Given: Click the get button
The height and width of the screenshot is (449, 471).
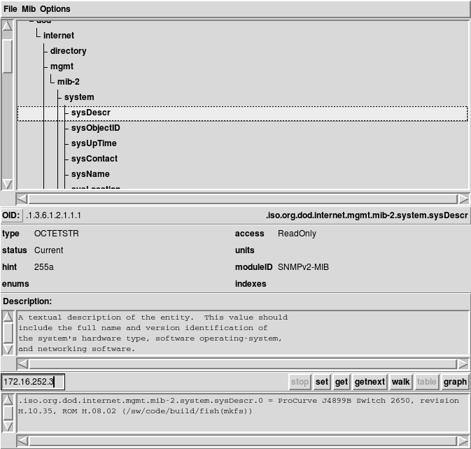Looking at the screenshot, I should (x=342, y=382).
